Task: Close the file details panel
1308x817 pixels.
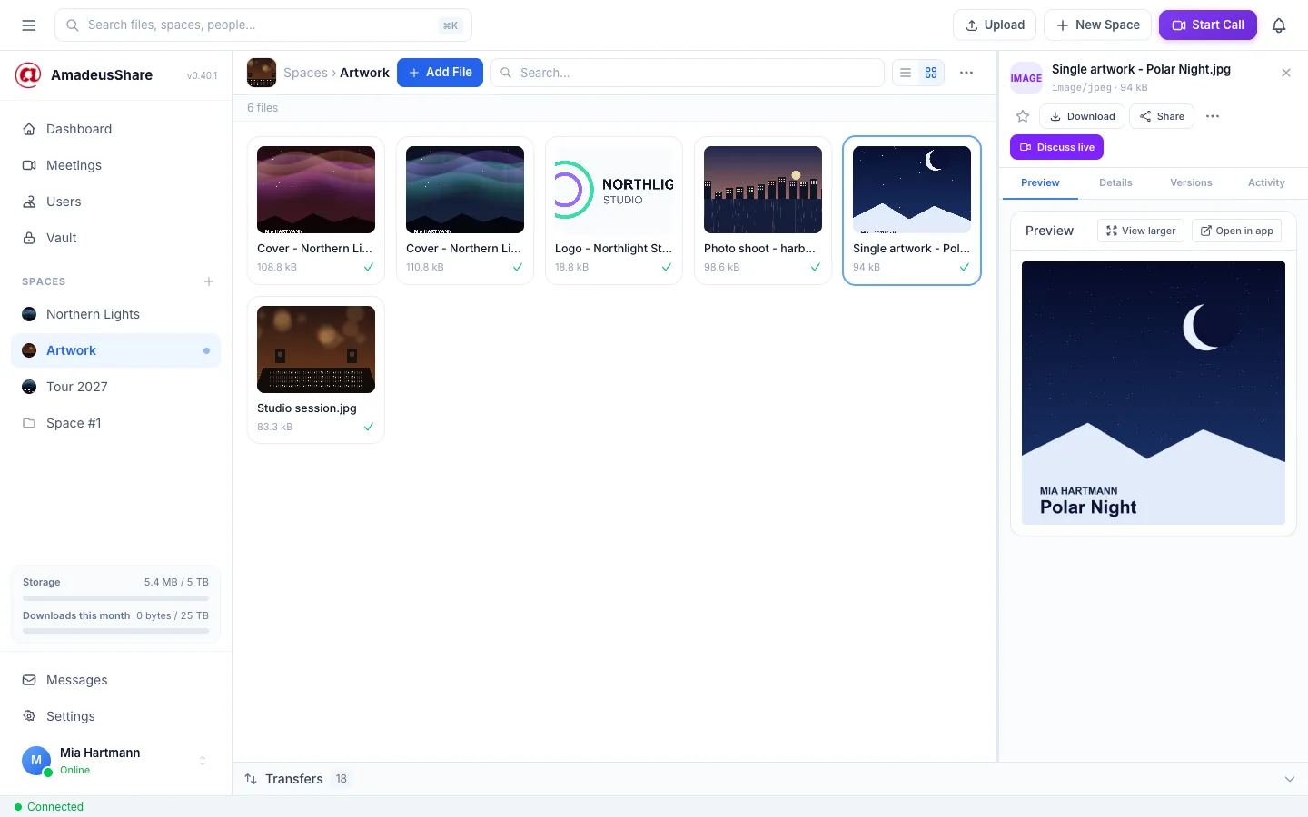Action: point(1286,73)
